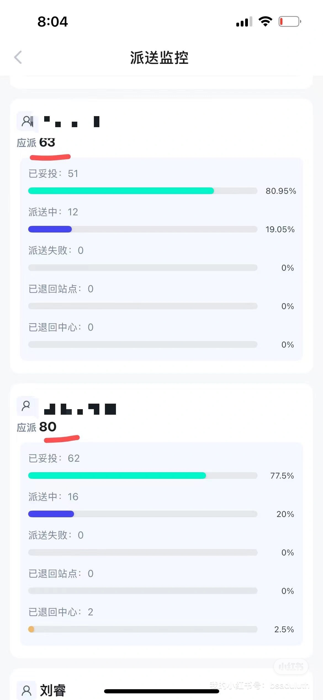
Task: Tap the cellular signal bars icon
Action: (244, 22)
